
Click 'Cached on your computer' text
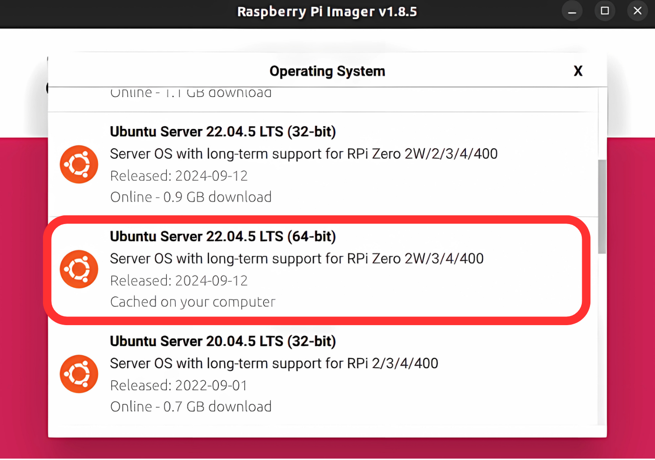coord(193,302)
